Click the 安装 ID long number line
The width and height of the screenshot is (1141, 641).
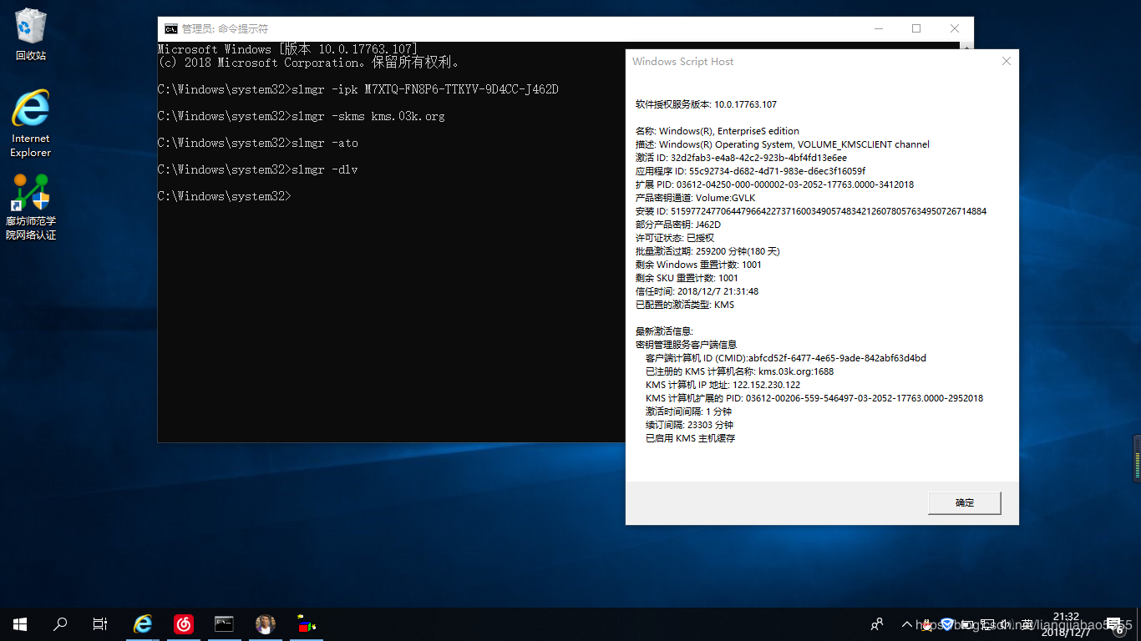pyautogui.click(x=811, y=211)
